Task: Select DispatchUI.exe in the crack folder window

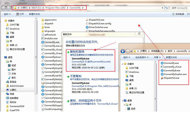Action: (x=170, y=78)
